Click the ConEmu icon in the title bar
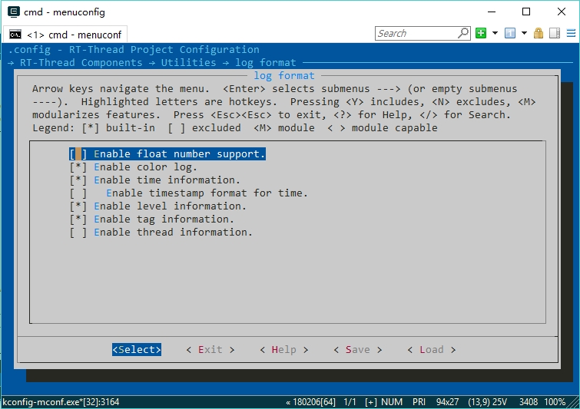 [x=13, y=12]
